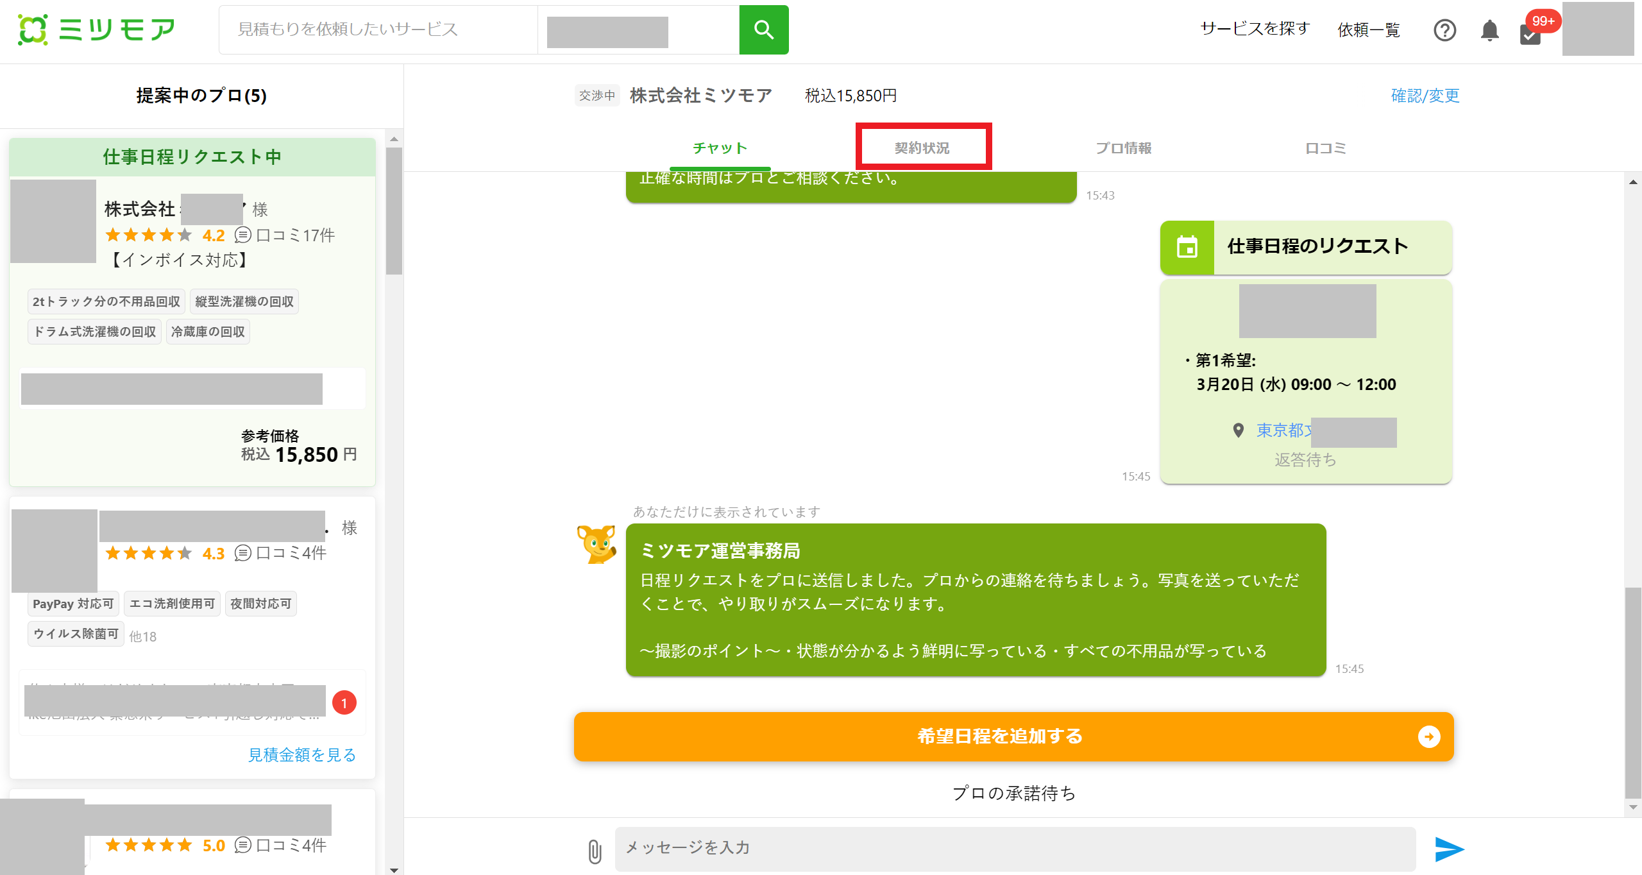This screenshot has width=1642, height=875.
Task: Click the service search input field
Action: pos(378,30)
